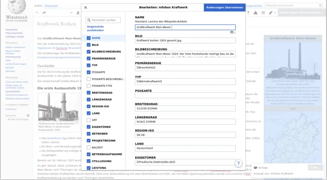Click the undo arrow in editor toolbar

click(x=37, y=13)
